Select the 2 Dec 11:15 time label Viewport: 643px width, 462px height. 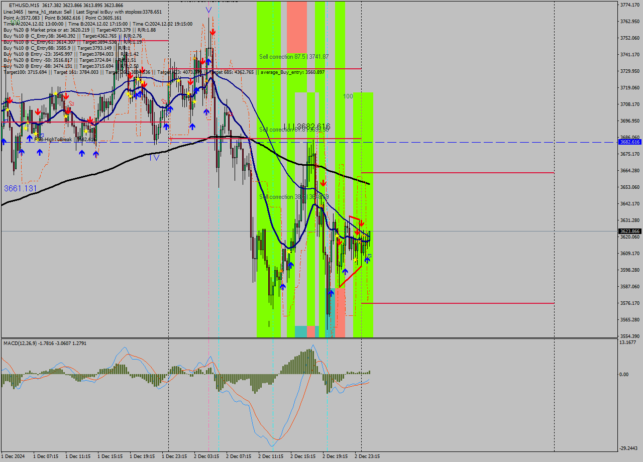click(271, 456)
